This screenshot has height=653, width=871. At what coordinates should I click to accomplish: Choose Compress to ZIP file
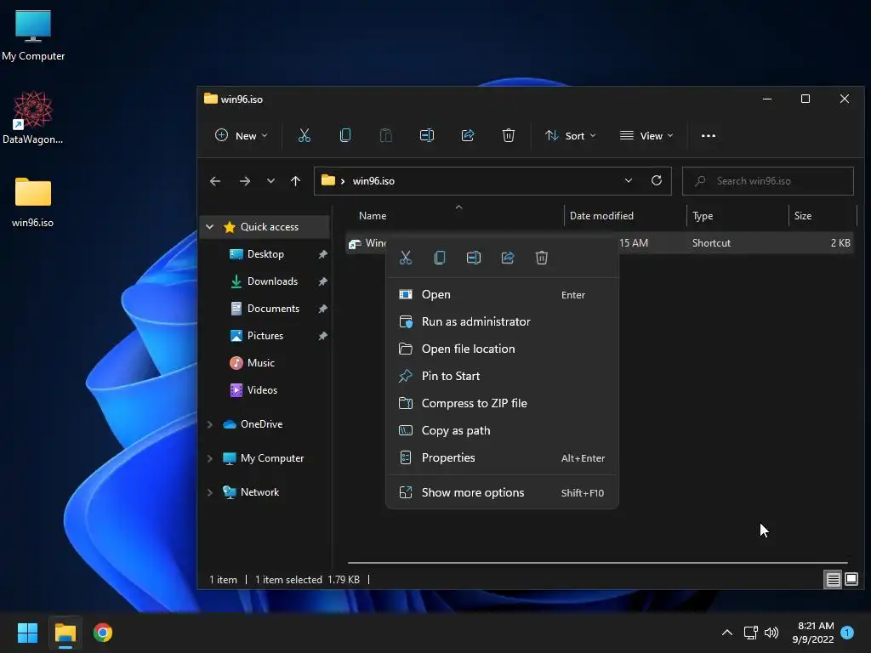click(502, 403)
